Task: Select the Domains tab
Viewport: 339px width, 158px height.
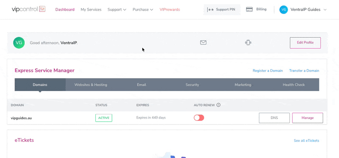Action: pos(40,85)
